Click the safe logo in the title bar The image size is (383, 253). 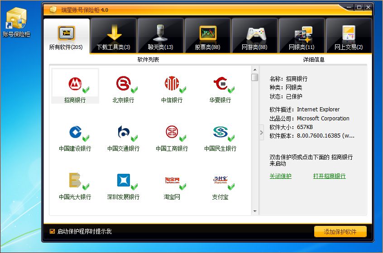tap(53, 10)
